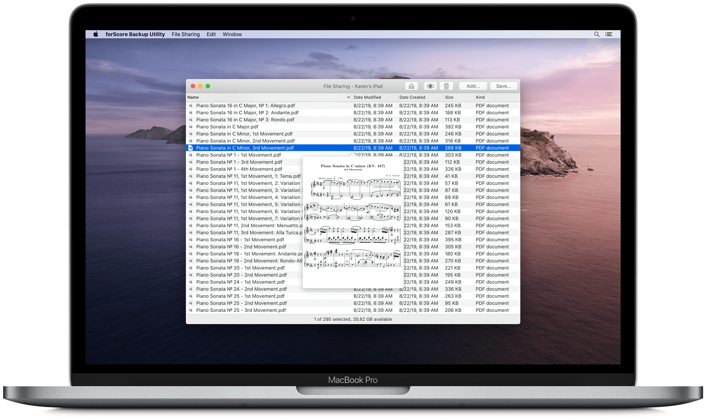706x420 pixels.
Task: Sort by the Name column header
Action: coord(269,97)
